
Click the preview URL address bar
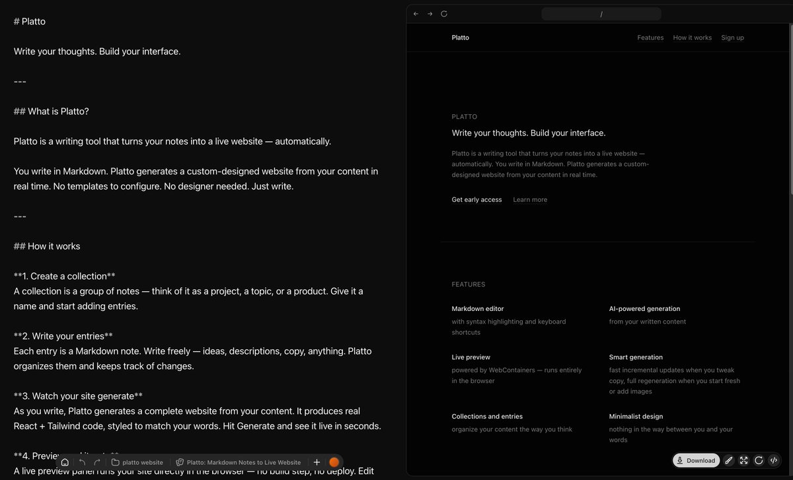pyautogui.click(x=601, y=14)
